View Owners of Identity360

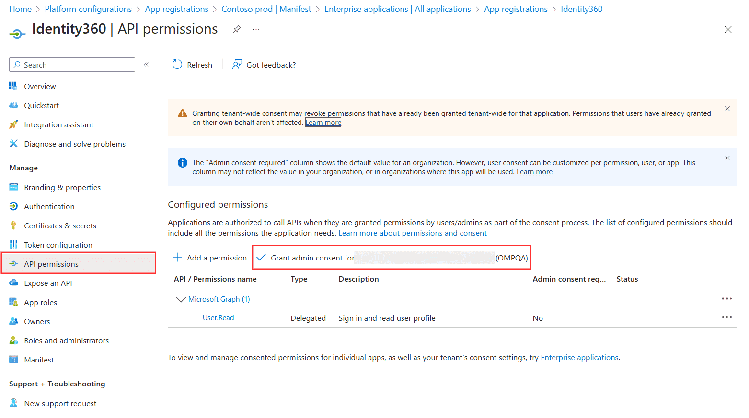(36, 321)
